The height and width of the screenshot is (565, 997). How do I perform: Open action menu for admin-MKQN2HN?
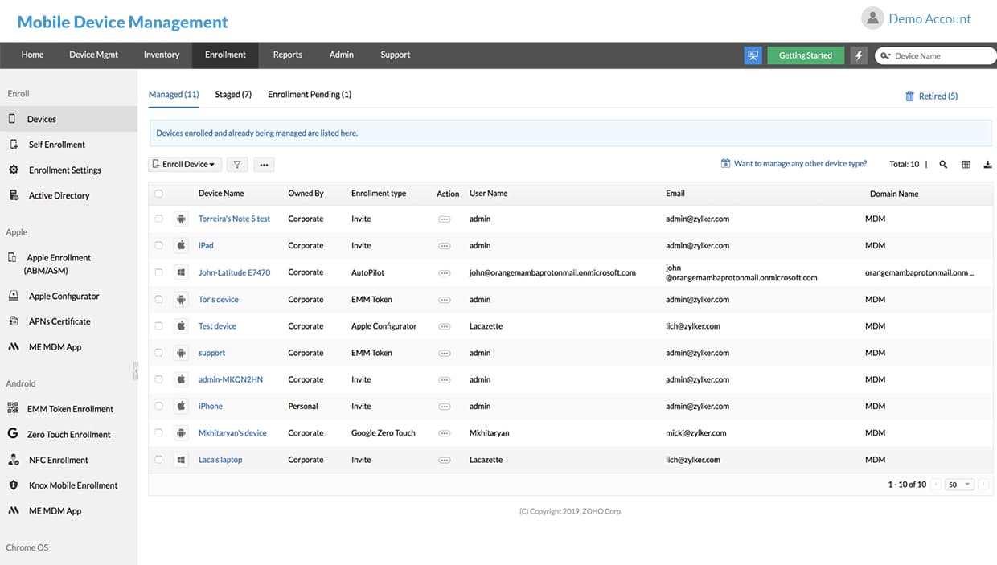point(444,379)
